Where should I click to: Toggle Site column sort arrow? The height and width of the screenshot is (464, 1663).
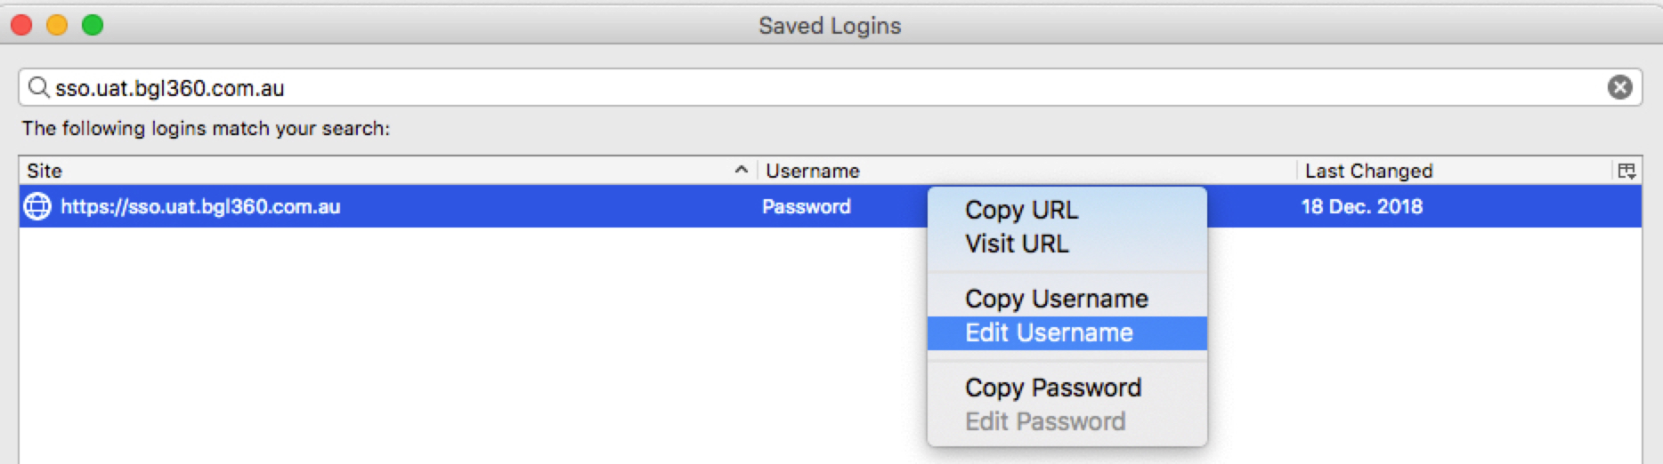click(x=741, y=170)
